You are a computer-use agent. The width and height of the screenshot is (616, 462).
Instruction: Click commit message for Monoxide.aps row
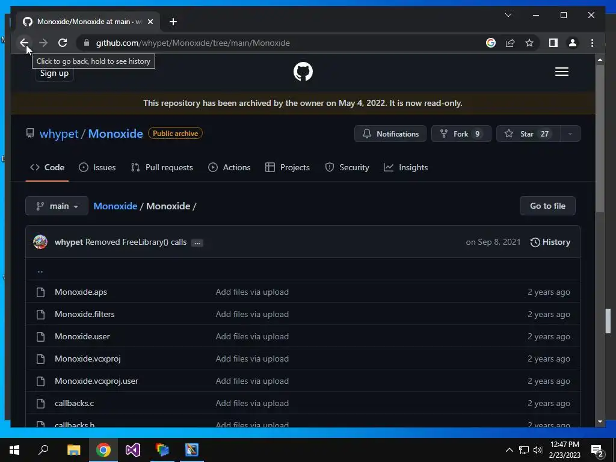point(252,292)
